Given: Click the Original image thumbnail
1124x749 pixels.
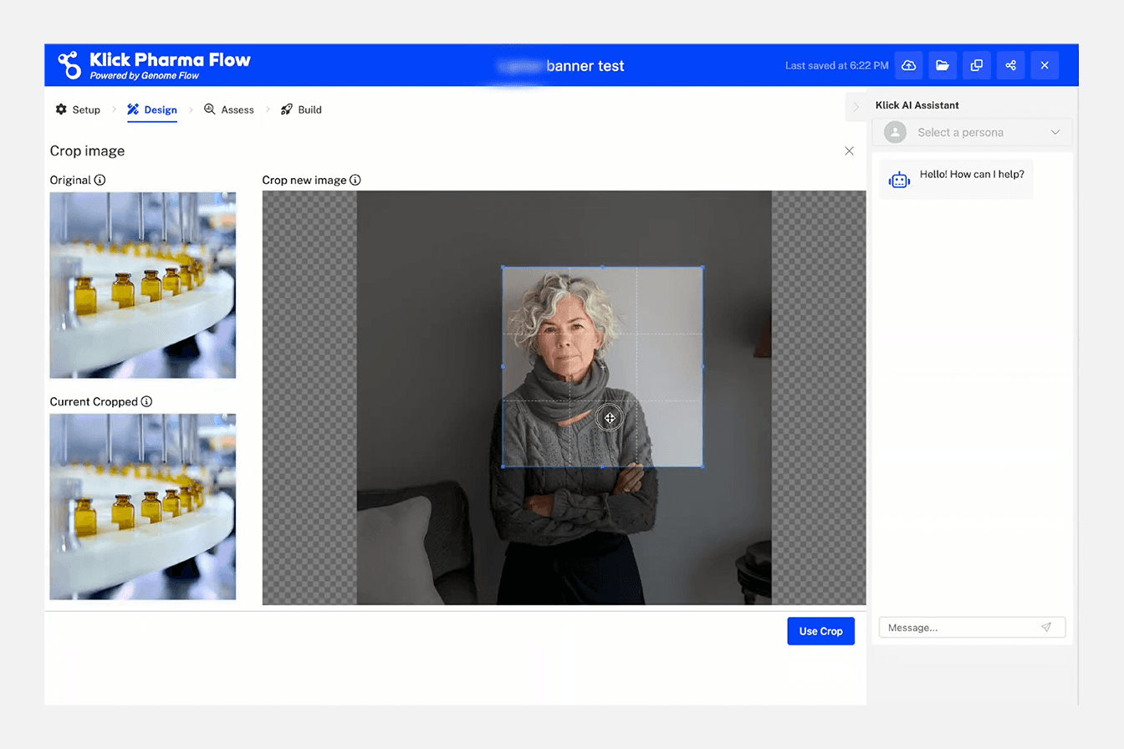Looking at the screenshot, I should coord(143,285).
